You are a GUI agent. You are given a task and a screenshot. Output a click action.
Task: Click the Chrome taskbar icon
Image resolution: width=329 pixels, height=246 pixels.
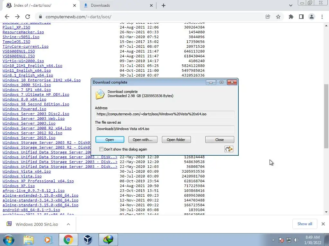tap(68, 240)
